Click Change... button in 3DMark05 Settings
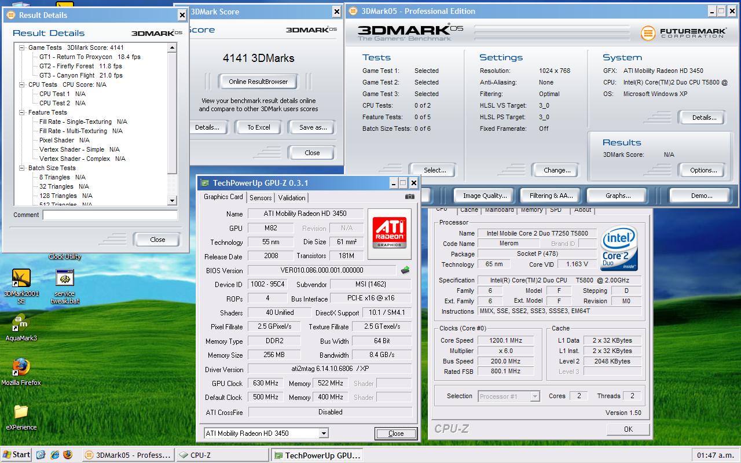This screenshot has height=463, width=741. 557,170
